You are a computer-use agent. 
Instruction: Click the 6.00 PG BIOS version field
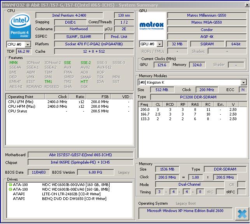[96, 172]
